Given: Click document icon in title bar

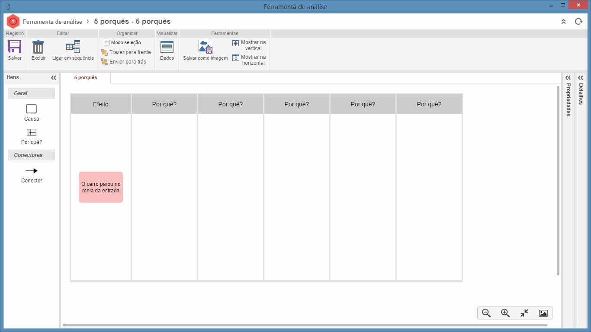Looking at the screenshot, I should point(7,6).
